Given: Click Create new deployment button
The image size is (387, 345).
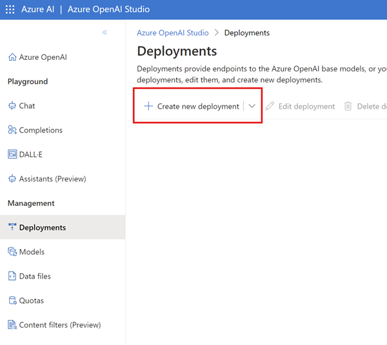Looking at the screenshot, I should [x=192, y=106].
